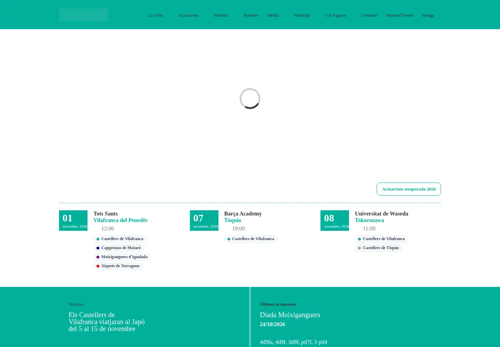
Task: Click the results line starting 4d9fa
Action: pos(293,342)
